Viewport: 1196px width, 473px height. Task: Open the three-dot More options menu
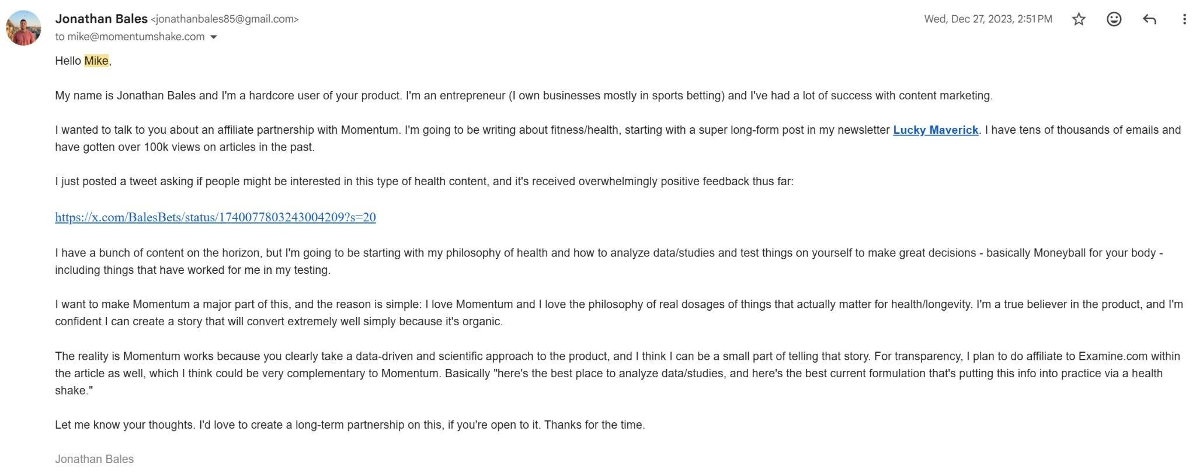pyautogui.click(x=1184, y=19)
